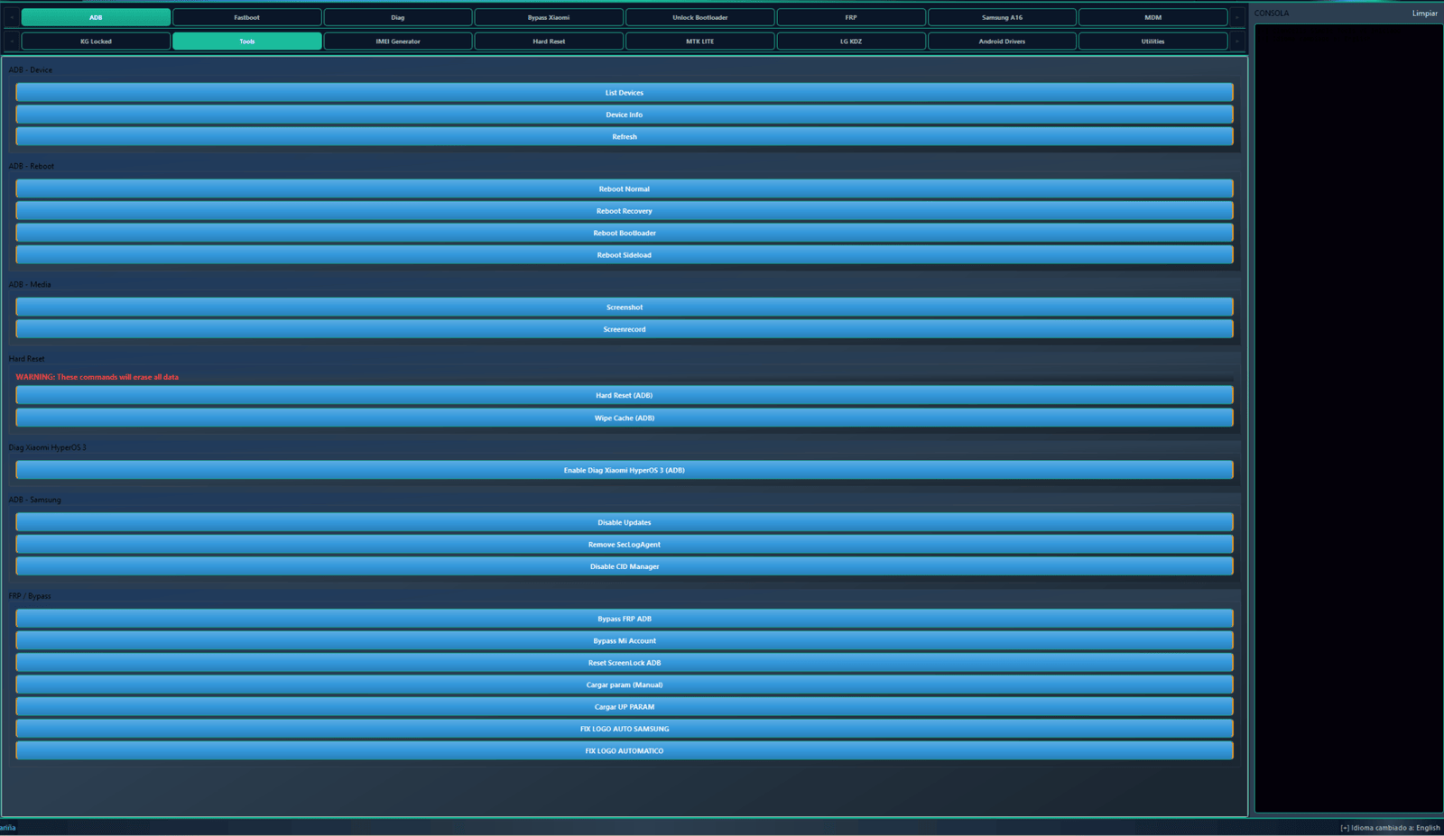Click left arrow beside ADB tab

point(11,17)
